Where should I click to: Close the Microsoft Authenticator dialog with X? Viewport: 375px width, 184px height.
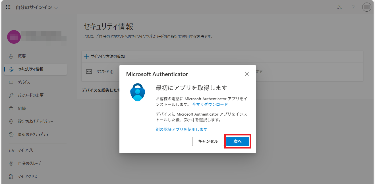[247, 74]
